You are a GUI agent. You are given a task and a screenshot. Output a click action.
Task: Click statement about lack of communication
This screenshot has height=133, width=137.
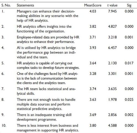tap(47, 78)
